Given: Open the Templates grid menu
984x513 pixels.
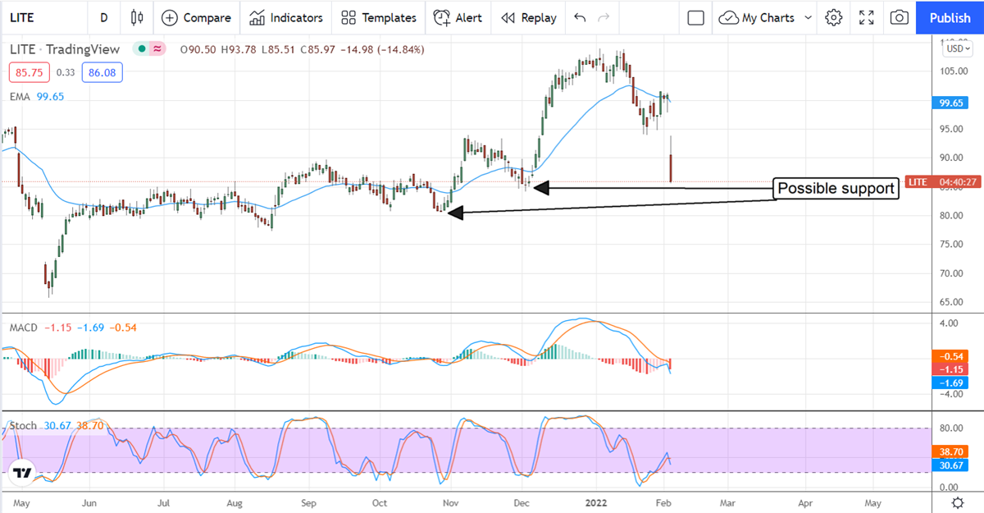Looking at the screenshot, I should [379, 17].
